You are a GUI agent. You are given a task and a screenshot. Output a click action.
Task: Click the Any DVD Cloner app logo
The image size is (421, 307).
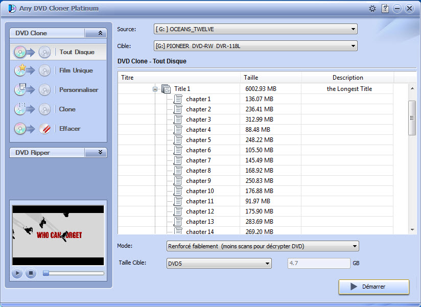12,9
